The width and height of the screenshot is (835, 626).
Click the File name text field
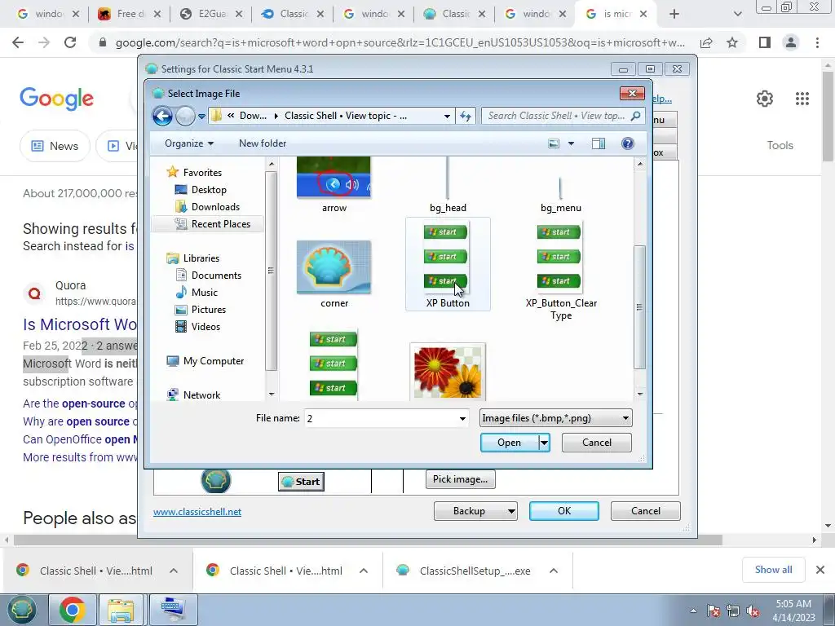[380, 418]
